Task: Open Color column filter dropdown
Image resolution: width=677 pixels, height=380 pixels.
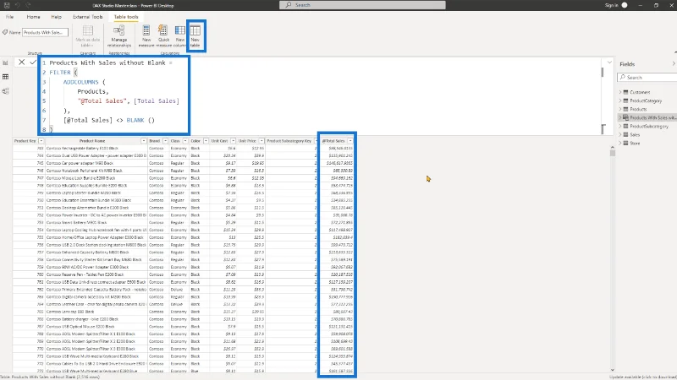Action: [206, 141]
